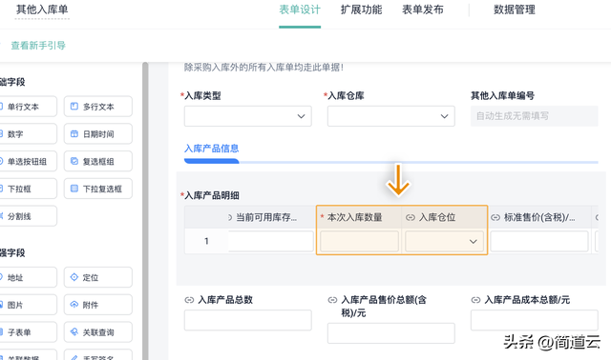Click the link icon beside 标准售价(含税) header

495,217
